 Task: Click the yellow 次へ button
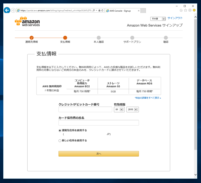pyautogui.click(x=99, y=154)
